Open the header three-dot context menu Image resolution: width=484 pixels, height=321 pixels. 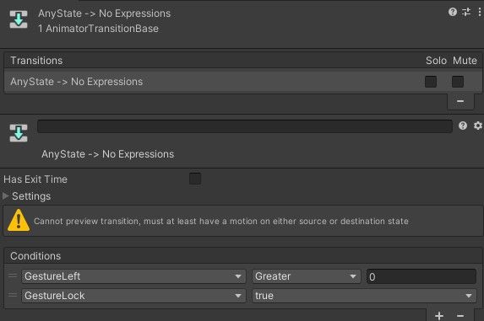coord(480,12)
